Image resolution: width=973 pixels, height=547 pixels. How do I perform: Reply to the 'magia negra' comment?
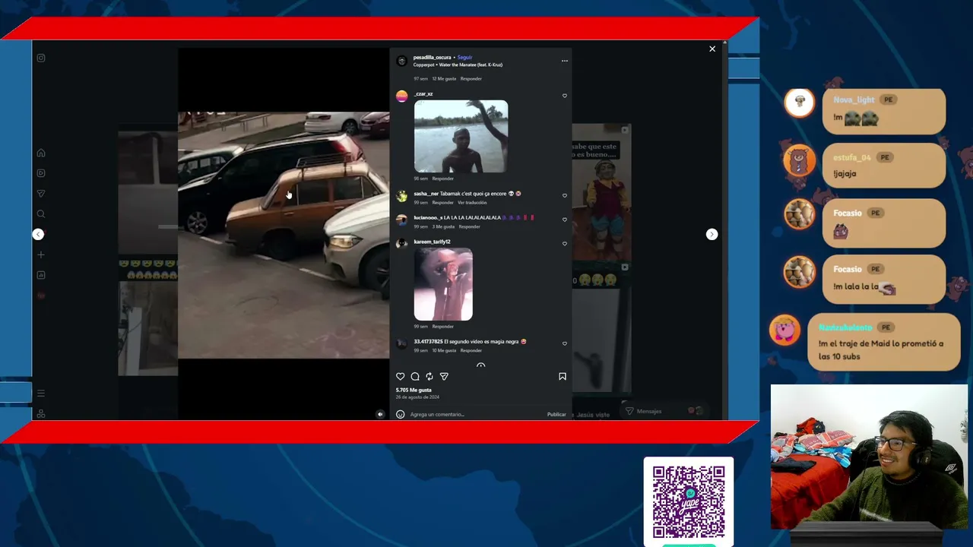coord(471,350)
